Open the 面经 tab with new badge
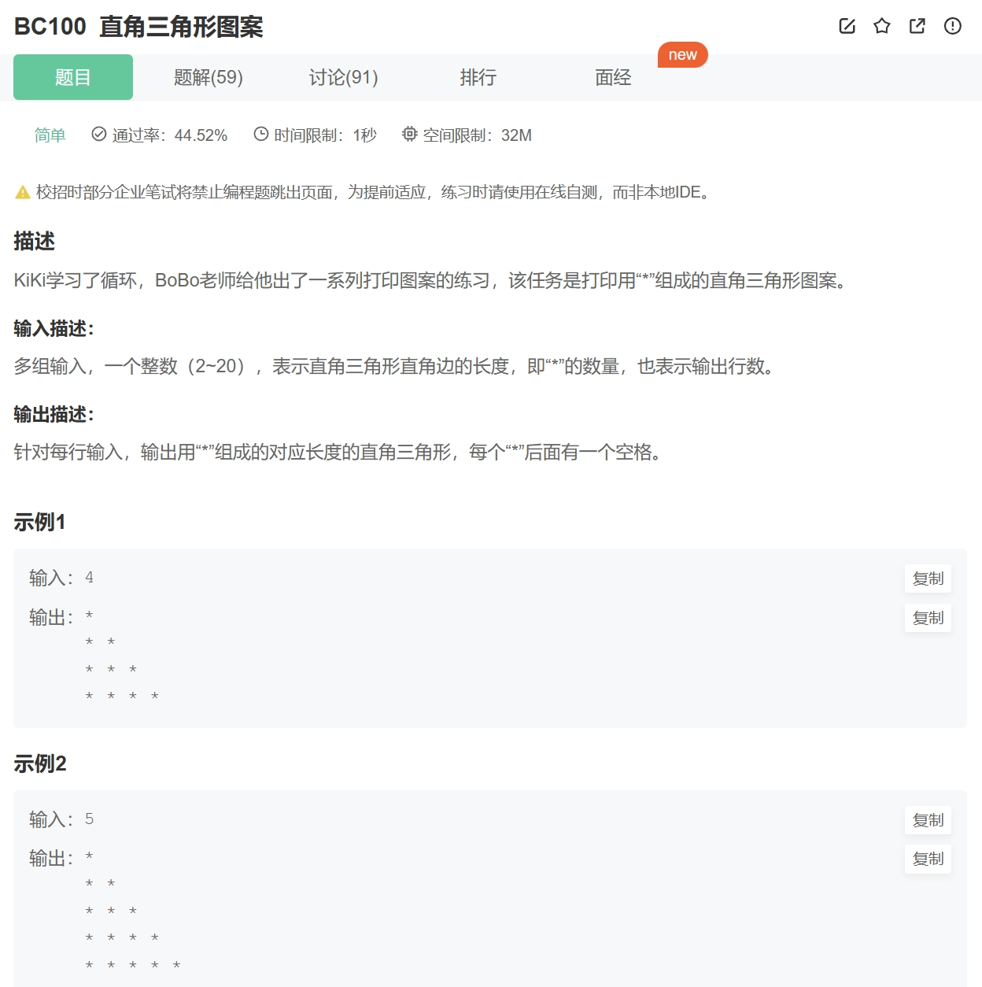 [x=612, y=77]
